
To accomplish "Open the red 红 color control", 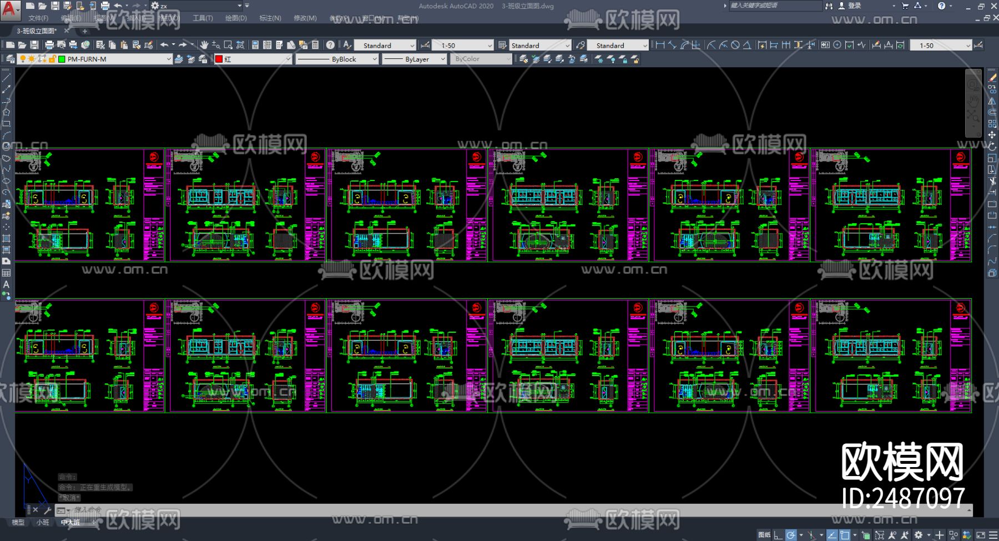I will pyautogui.click(x=253, y=59).
